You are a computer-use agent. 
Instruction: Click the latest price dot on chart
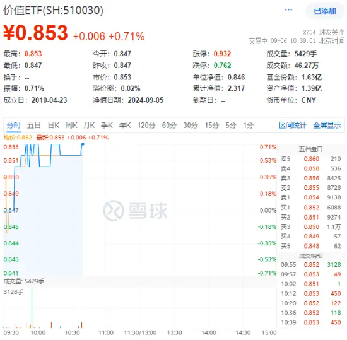(83, 144)
